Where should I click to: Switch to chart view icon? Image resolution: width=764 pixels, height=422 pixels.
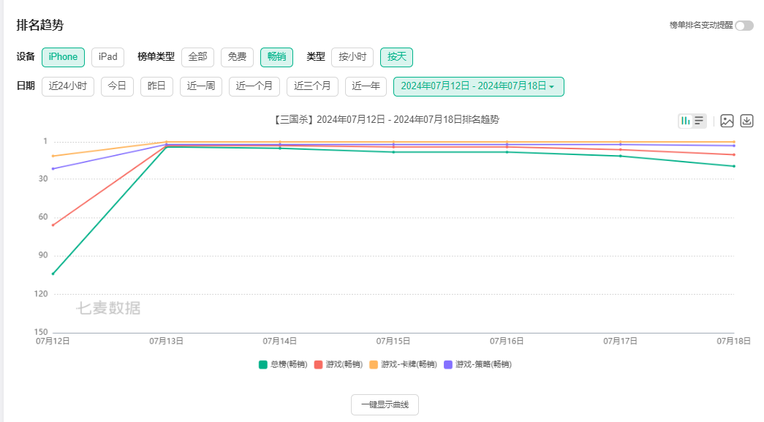click(686, 121)
